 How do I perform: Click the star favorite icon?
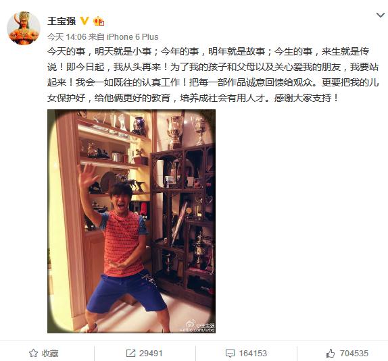click(33, 353)
